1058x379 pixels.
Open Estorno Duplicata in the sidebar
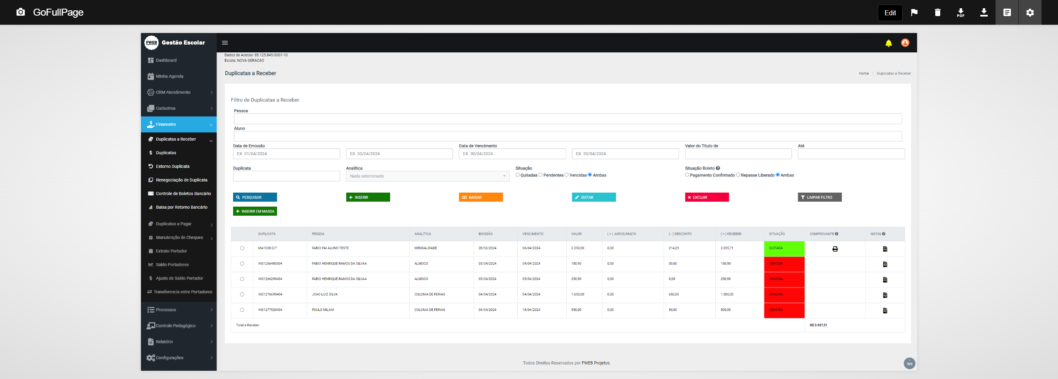172,167
